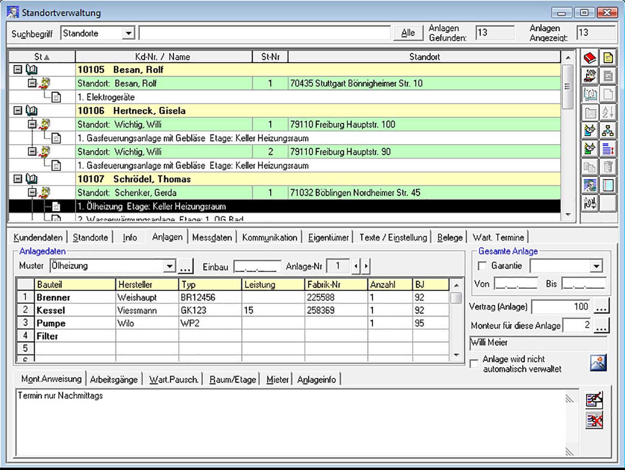The height and width of the screenshot is (470, 625).
Task: Open the Suchbegriff Standorte dropdown
Action: click(129, 33)
